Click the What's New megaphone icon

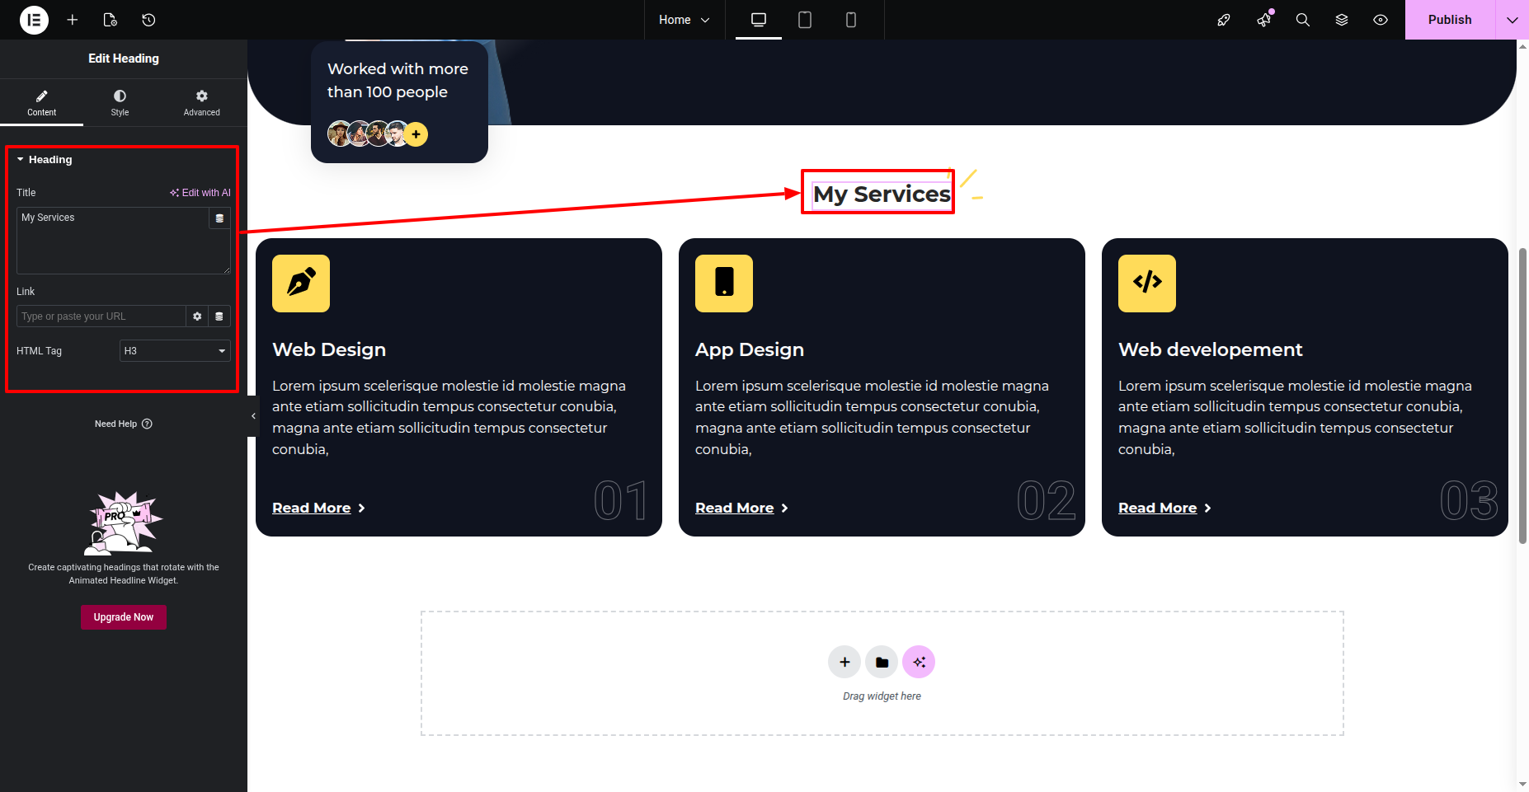pos(1263,20)
